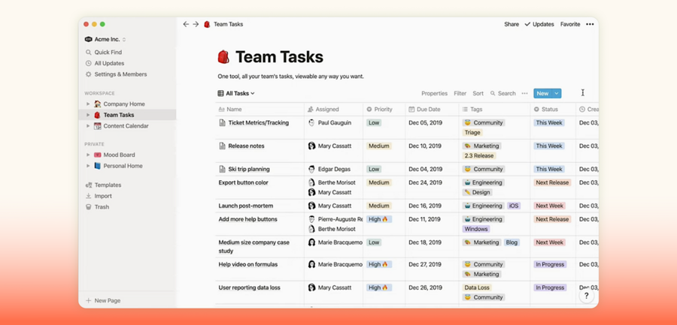Screen dimensions: 677x325
Task: Open the All Tasks view dropdown
Action: pos(236,94)
